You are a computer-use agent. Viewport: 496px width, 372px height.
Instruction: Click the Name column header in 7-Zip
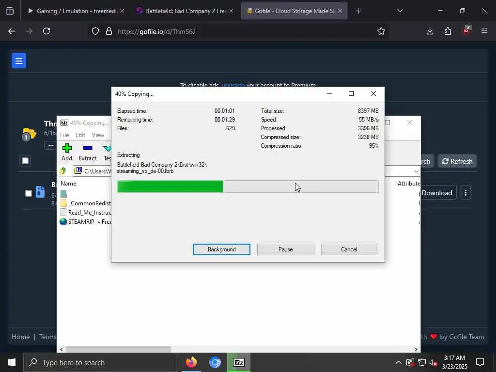(x=68, y=184)
